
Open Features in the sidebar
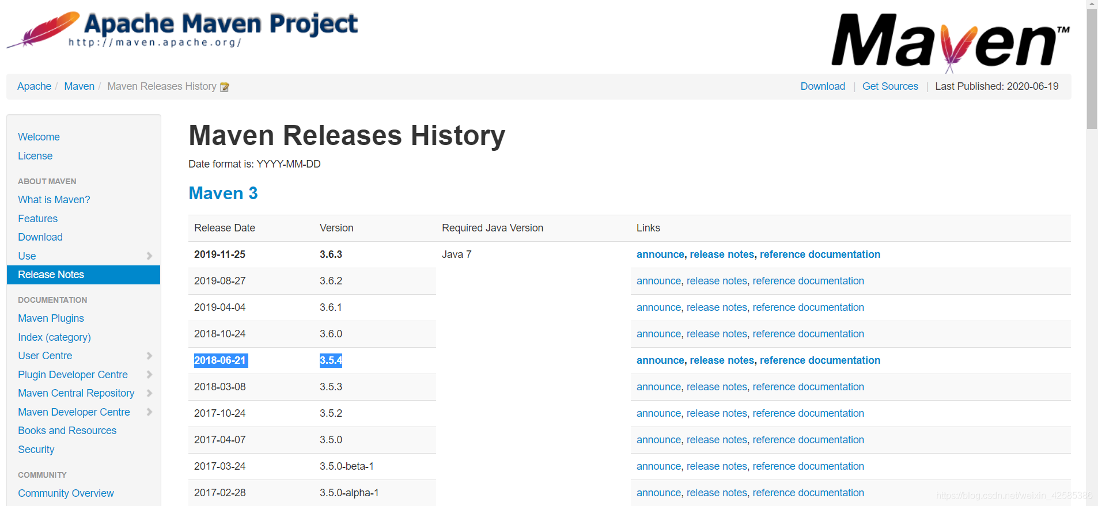[37, 219]
